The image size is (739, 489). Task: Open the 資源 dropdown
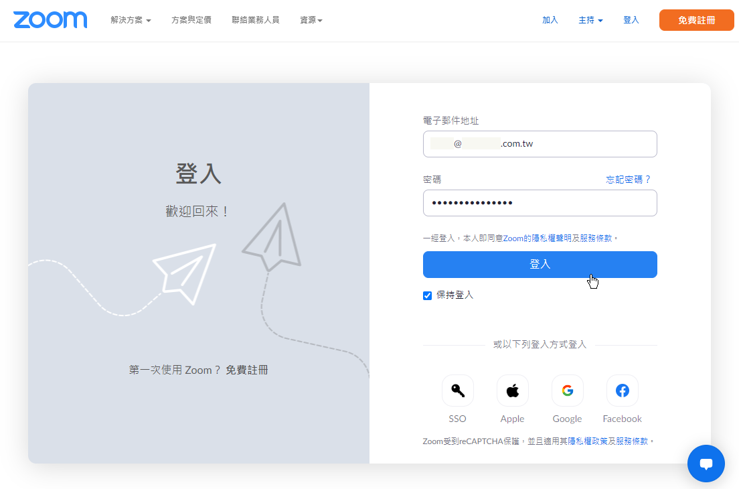tap(311, 20)
